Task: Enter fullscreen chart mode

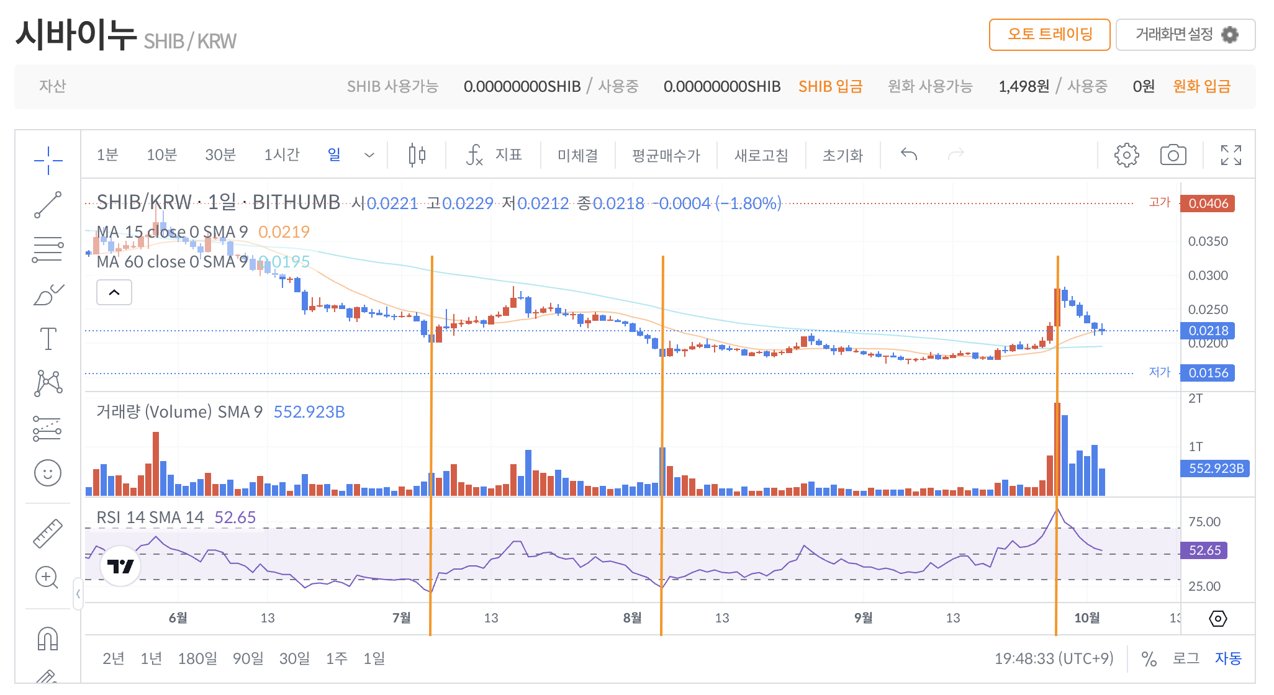Action: (1231, 155)
